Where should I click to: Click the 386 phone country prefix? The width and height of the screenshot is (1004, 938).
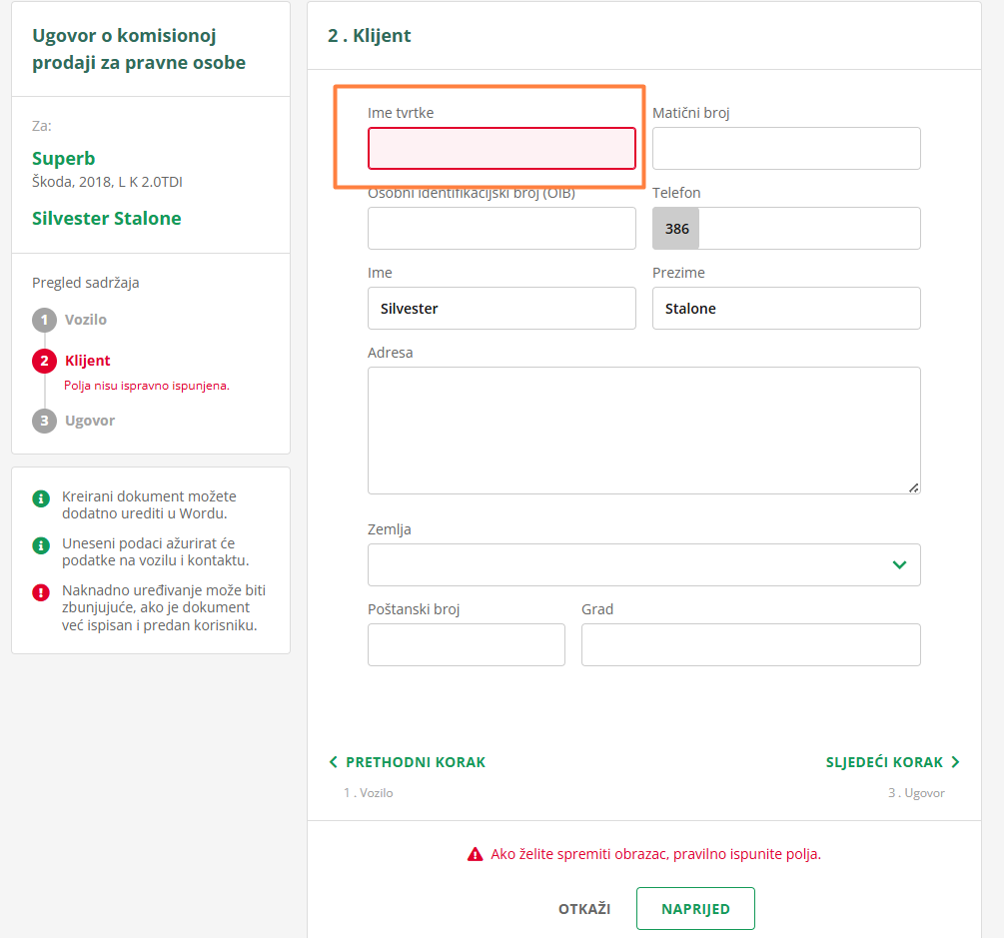(x=676, y=229)
